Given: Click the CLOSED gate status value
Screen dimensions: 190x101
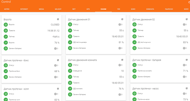Looking at the screenshot, I should coord(55,25).
